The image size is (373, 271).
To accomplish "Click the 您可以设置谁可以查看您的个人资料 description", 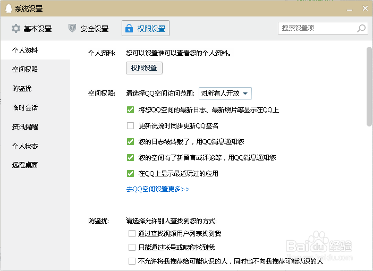I will 179,53.
